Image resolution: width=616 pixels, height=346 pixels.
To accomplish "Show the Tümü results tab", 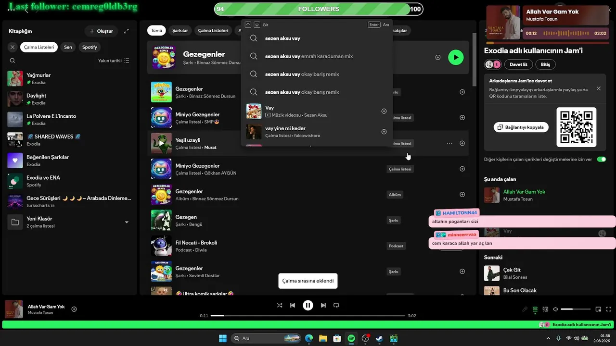I will (x=156, y=30).
